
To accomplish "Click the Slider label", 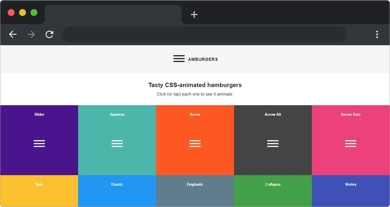I will [39, 114].
